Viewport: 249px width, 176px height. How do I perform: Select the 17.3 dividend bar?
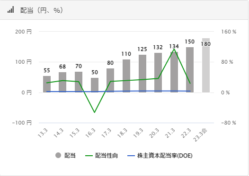pos(110,81)
